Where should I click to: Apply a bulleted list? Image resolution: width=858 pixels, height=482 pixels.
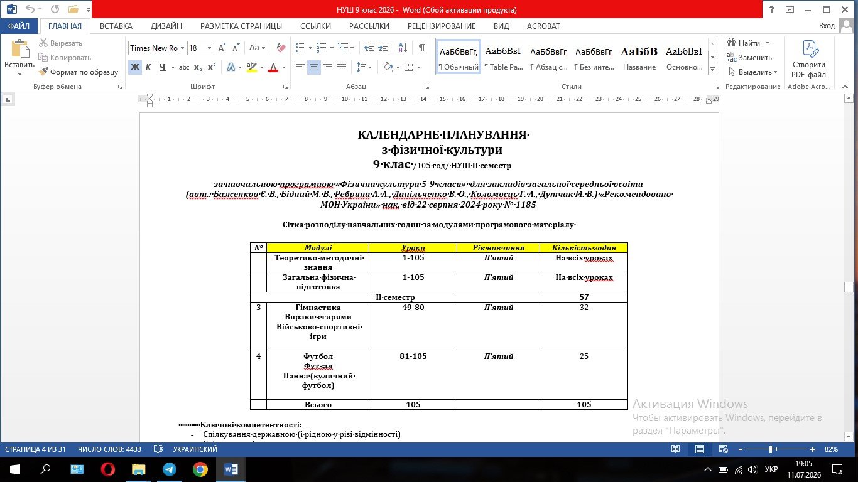point(300,48)
